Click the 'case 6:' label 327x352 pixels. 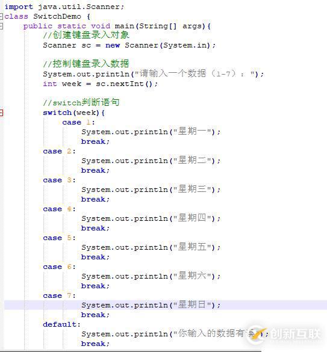tap(60, 267)
